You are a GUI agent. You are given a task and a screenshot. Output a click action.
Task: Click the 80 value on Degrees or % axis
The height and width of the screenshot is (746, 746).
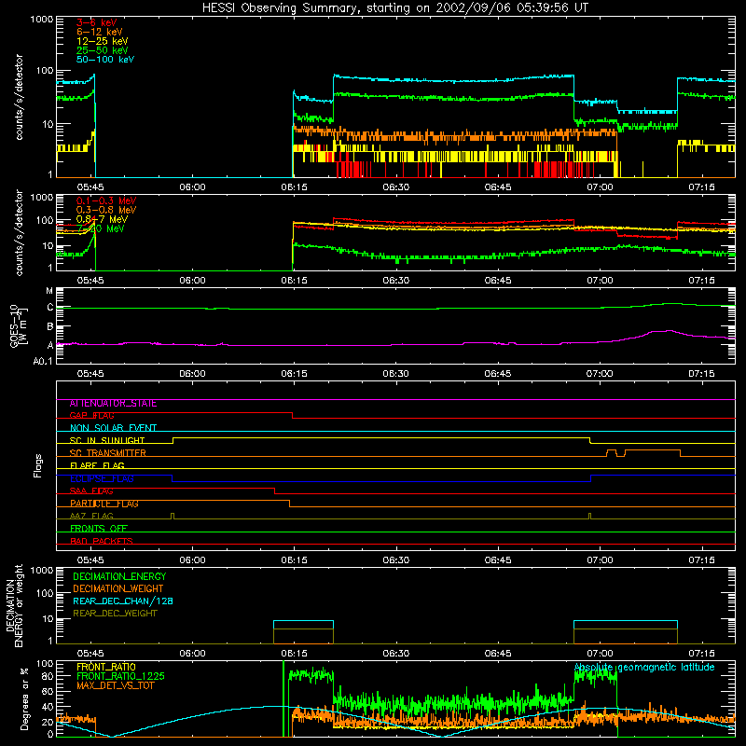click(x=48, y=677)
